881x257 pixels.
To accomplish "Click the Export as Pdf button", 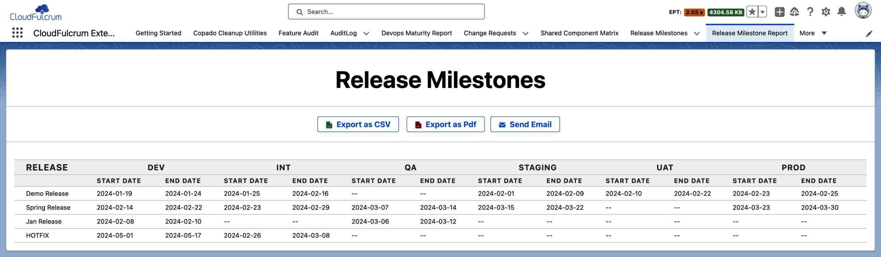I will click(445, 124).
